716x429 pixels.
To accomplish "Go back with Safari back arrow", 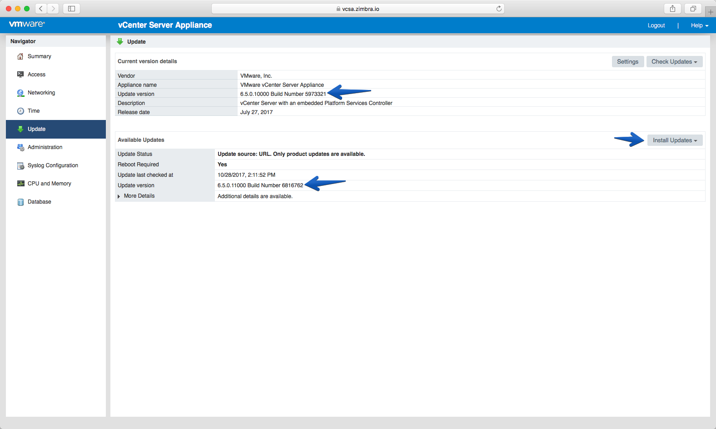I will pos(41,9).
